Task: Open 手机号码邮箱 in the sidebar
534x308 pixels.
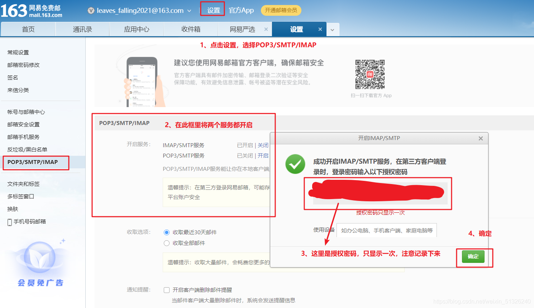Action: click(x=30, y=222)
